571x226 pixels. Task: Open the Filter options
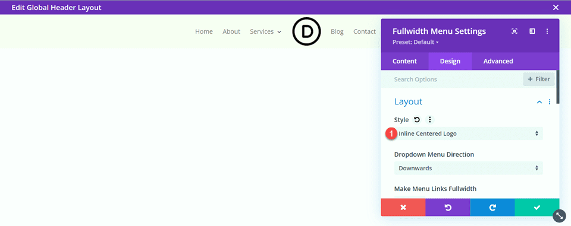click(539, 79)
